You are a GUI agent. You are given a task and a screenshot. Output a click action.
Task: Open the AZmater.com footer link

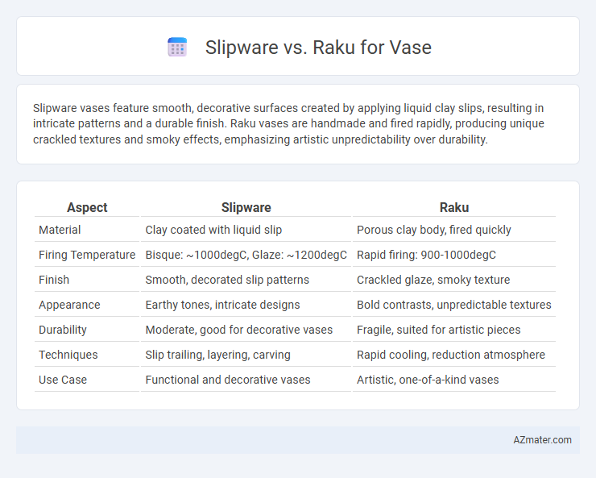[542, 440]
